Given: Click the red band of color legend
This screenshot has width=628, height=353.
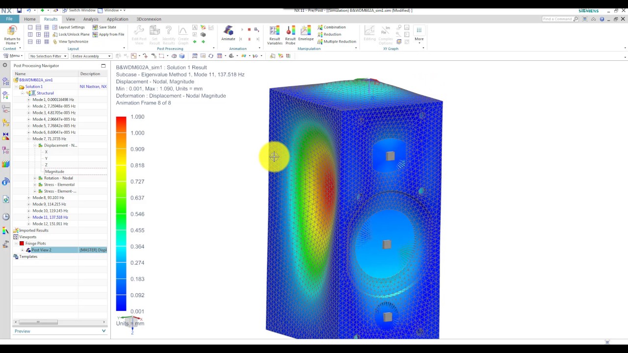Looking at the screenshot, I should pyautogui.click(x=121, y=124).
